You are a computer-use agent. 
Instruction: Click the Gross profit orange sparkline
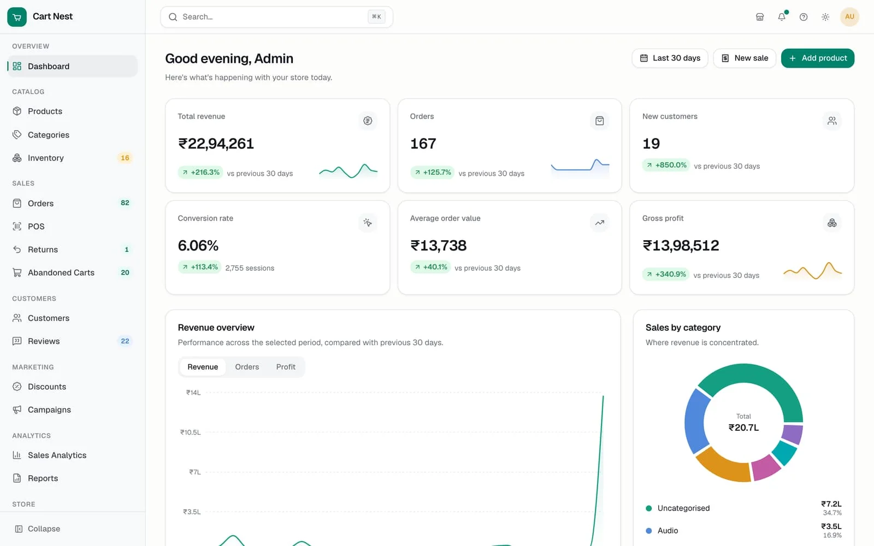(x=813, y=271)
